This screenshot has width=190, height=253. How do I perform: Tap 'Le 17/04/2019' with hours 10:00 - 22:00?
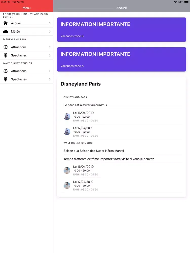coord(122,132)
